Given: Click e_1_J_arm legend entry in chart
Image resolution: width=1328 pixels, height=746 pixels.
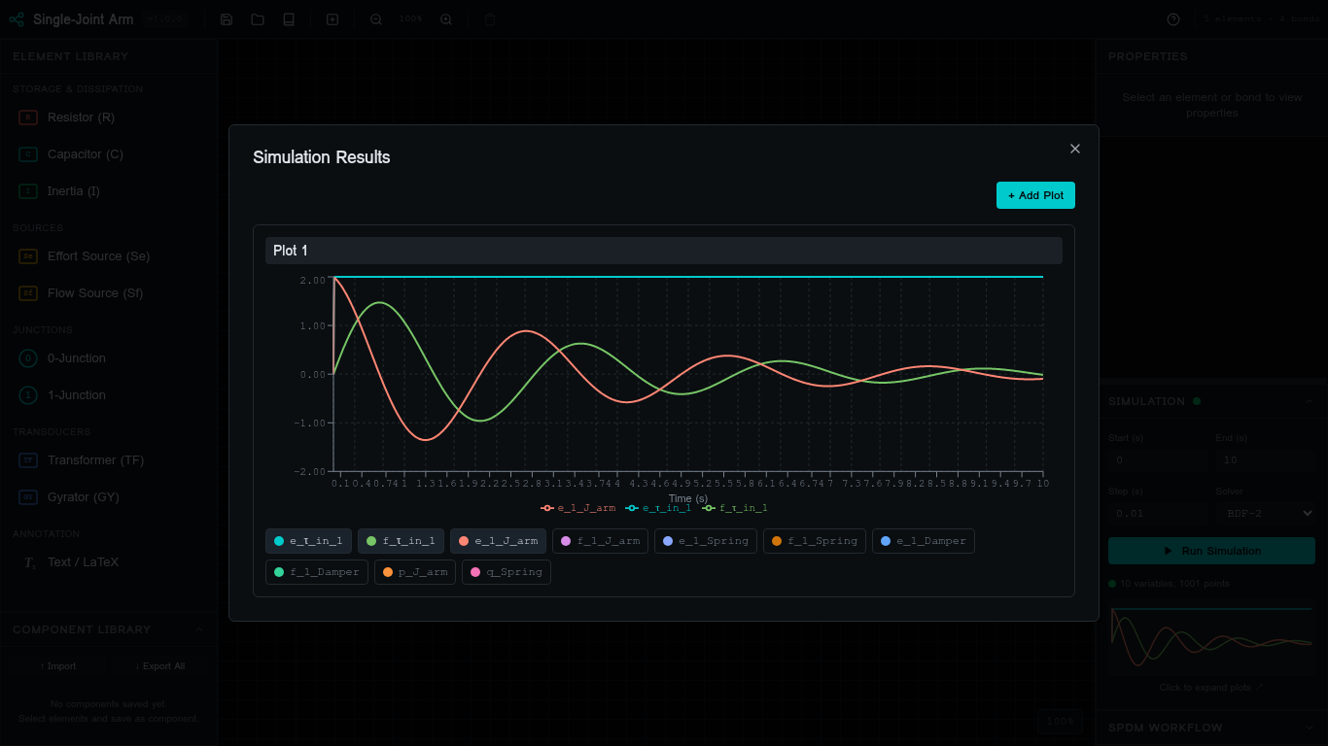Looking at the screenshot, I should tap(578, 508).
